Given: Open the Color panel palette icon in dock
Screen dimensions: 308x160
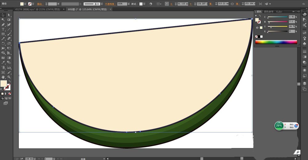Looking at the screenshot, I should tap(305, 14).
